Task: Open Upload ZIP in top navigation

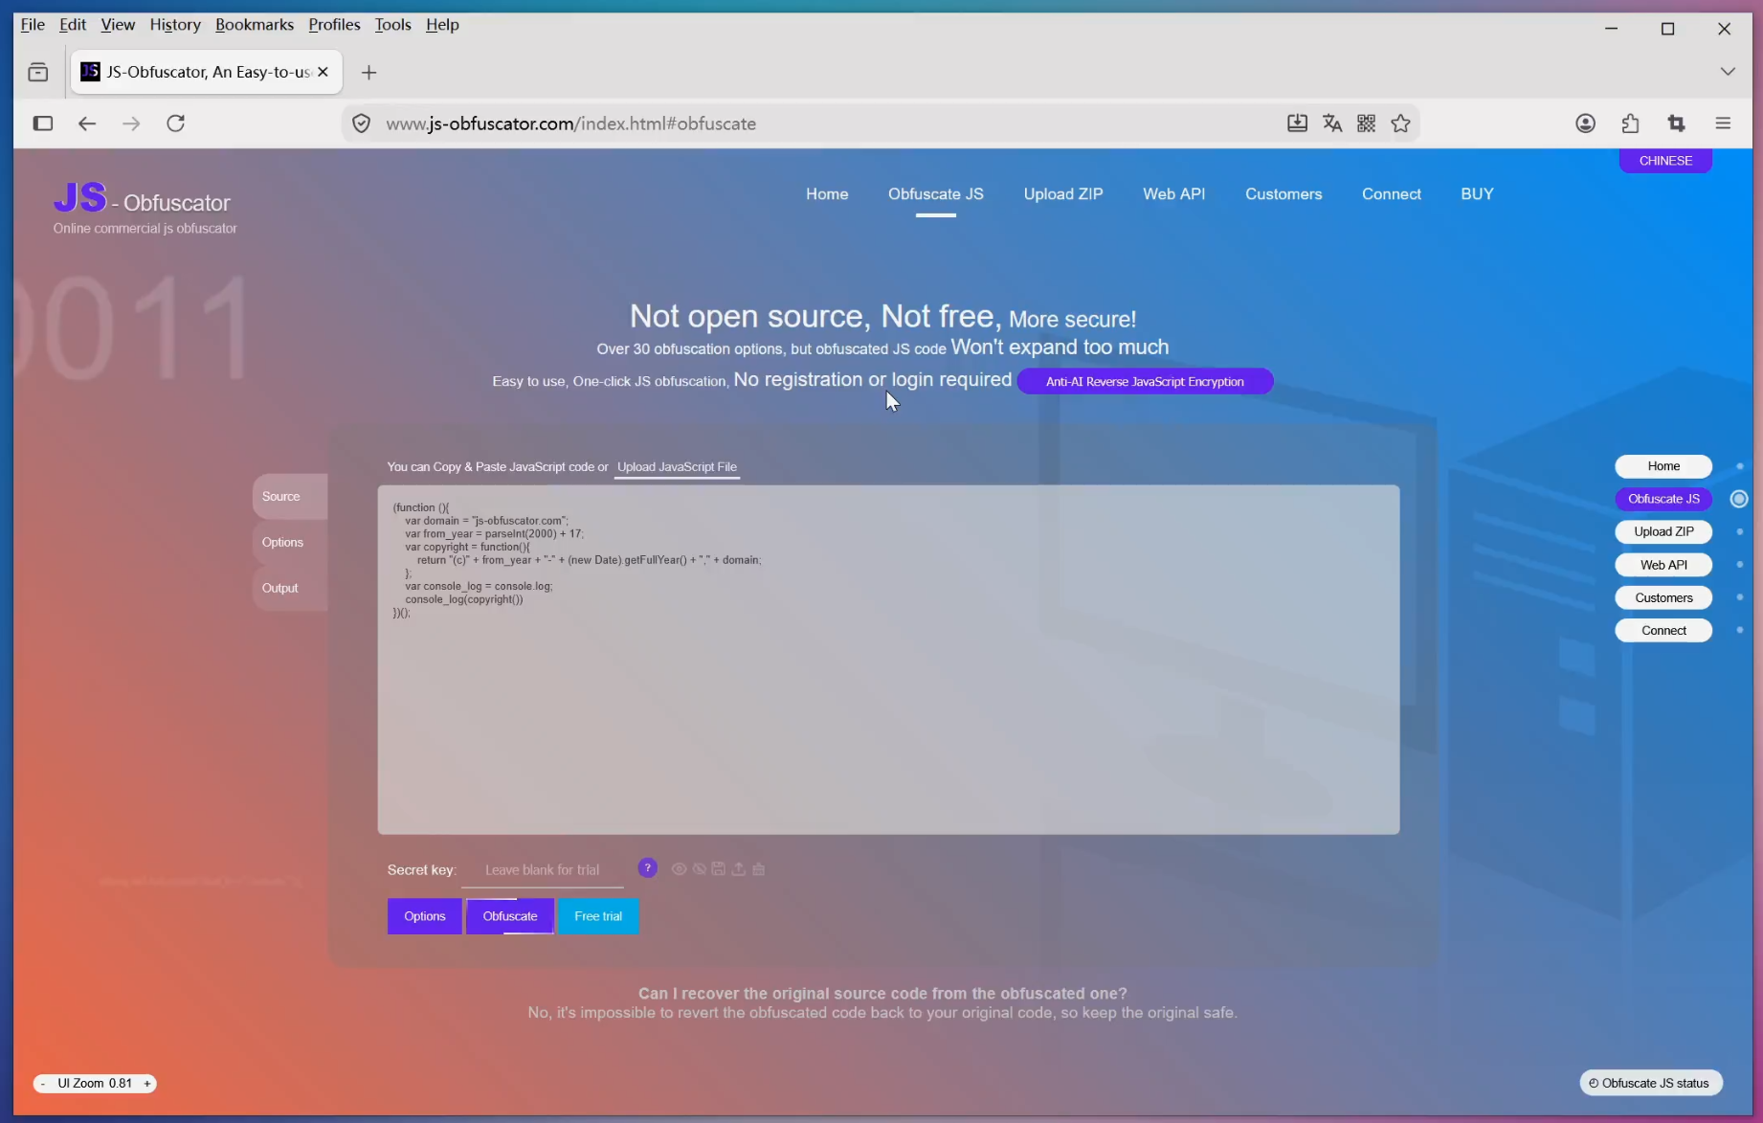Action: 1063,194
